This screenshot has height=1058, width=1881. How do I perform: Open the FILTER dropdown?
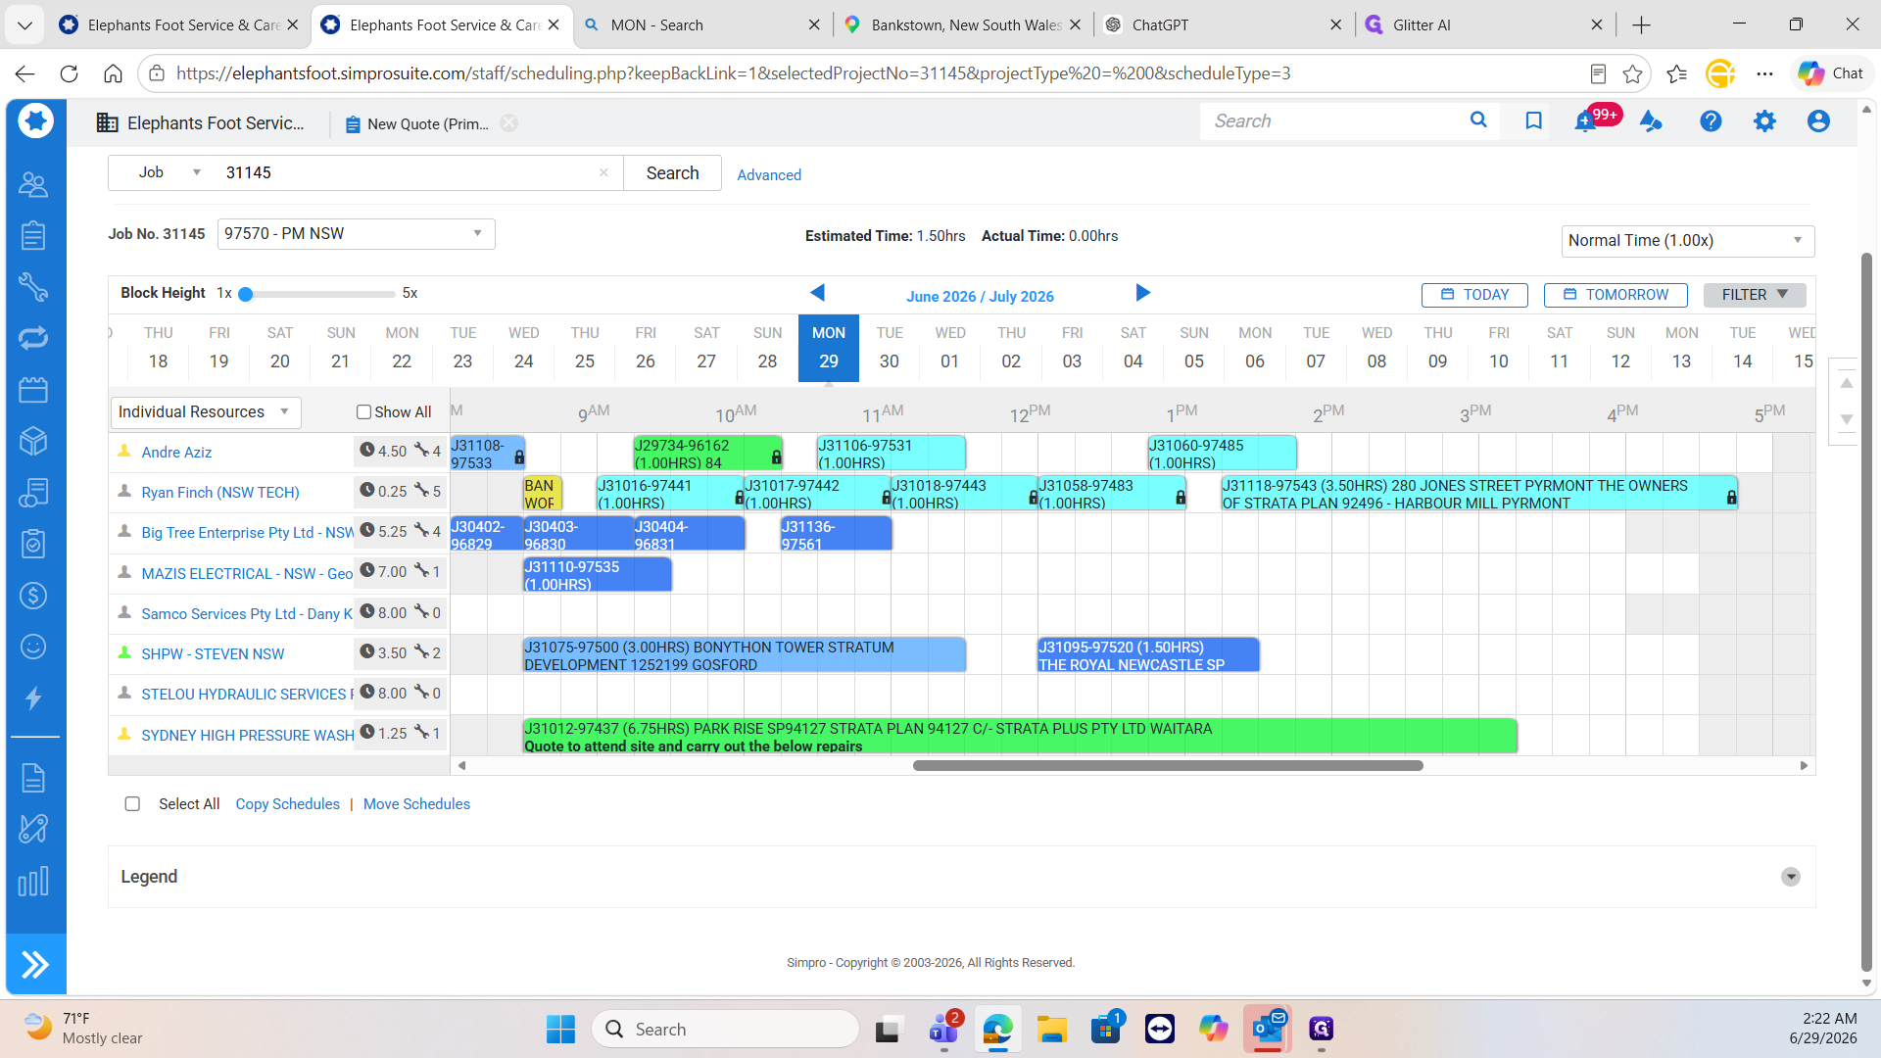(1755, 294)
